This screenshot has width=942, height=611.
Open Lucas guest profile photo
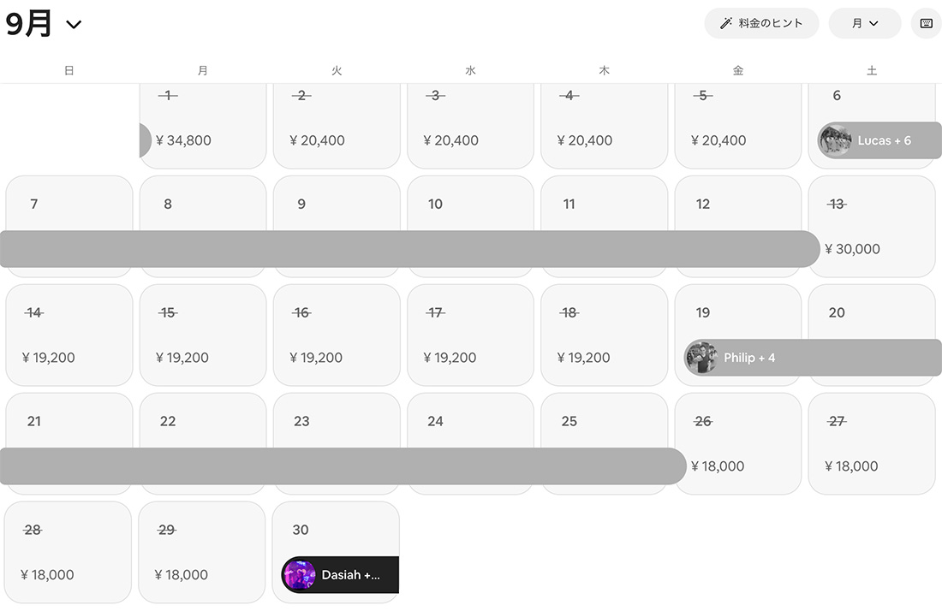tap(835, 140)
